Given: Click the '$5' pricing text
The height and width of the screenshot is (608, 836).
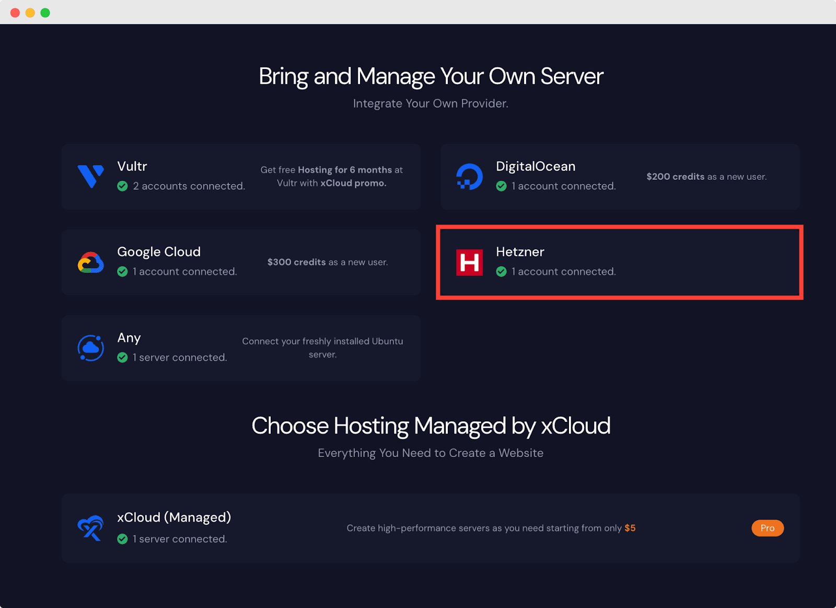Looking at the screenshot, I should tap(631, 528).
